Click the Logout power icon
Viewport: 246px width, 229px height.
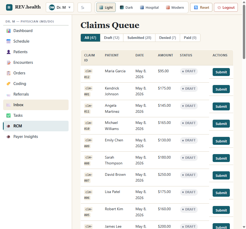click(x=219, y=7)
